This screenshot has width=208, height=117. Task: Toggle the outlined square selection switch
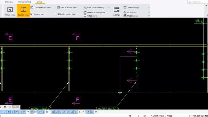pyautogui.click(x=12, y=112)
